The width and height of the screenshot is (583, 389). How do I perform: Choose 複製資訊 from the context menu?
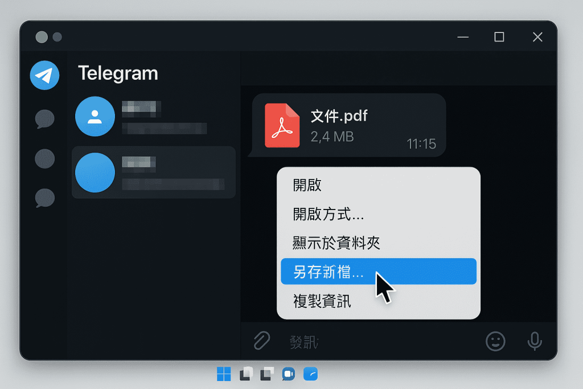click(322, 301)
